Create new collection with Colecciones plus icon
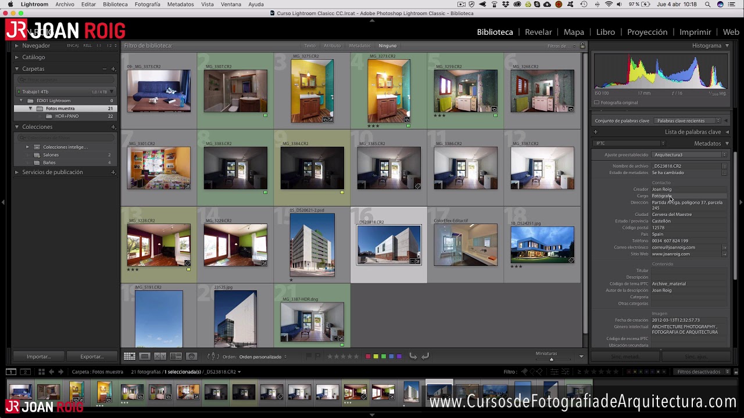The width and height of the screenshot is (744, 418). (x=113, y=127)
